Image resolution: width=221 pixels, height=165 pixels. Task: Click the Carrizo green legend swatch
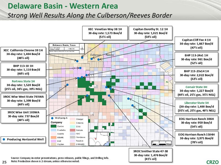53,126
